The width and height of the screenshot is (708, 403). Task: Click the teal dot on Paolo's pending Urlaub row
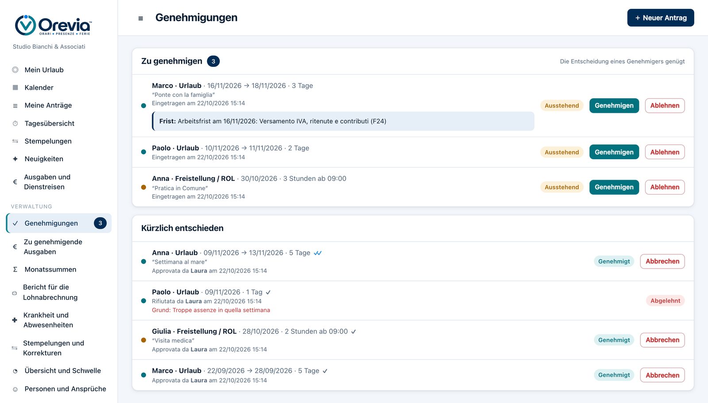pyautogui.click(x=143, y=152)
